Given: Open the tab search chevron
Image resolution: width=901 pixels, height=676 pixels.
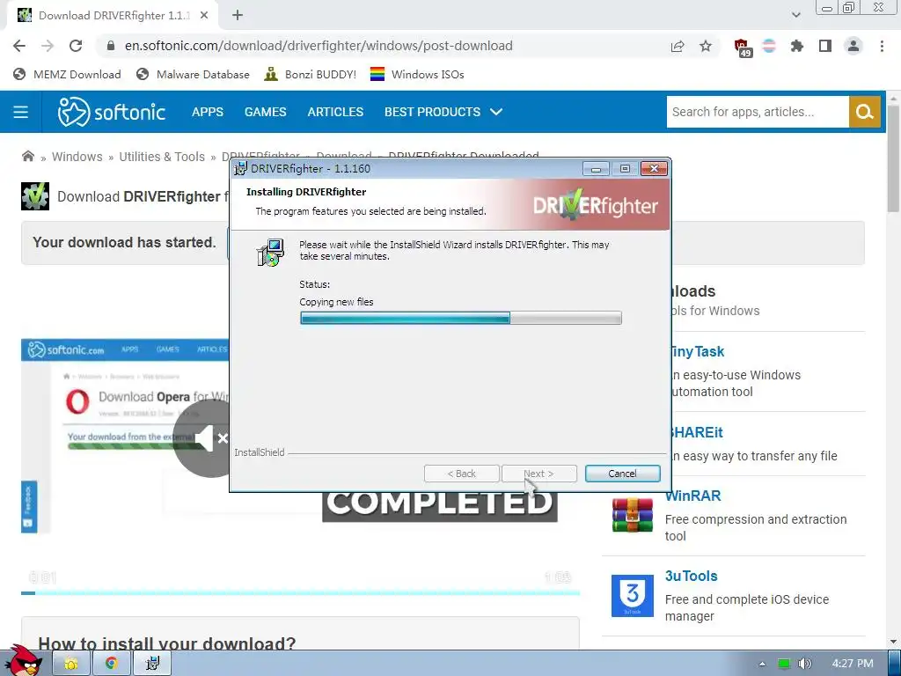Looking at the screenshot, I should [x=795, y=15].
